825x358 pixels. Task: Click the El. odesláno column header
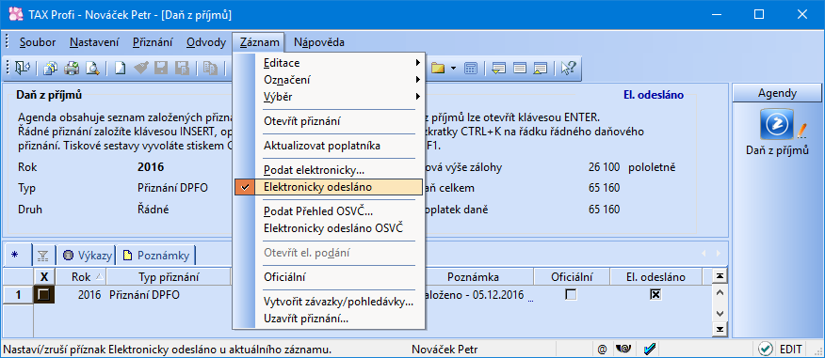(x=655, y=276)
